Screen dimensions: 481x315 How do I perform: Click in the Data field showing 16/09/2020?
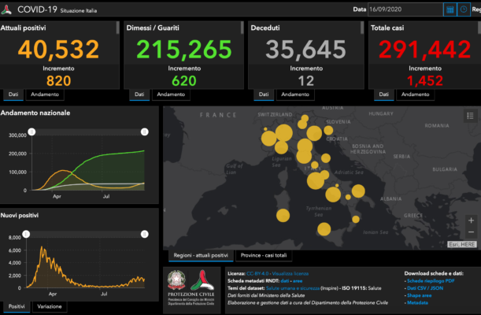405,9
